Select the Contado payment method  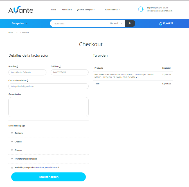pos(12,133)
